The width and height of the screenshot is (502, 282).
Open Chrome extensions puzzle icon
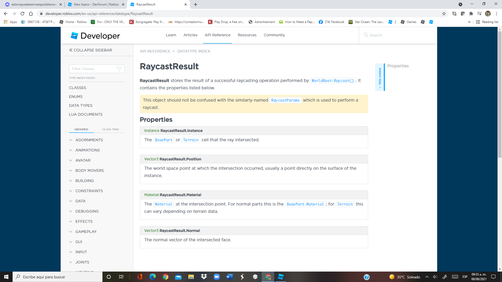point(471,14)
